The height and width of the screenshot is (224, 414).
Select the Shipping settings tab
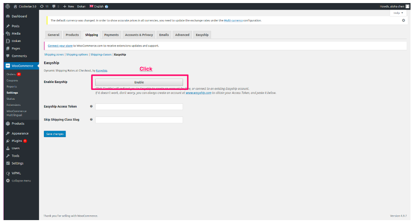[91, 35]
